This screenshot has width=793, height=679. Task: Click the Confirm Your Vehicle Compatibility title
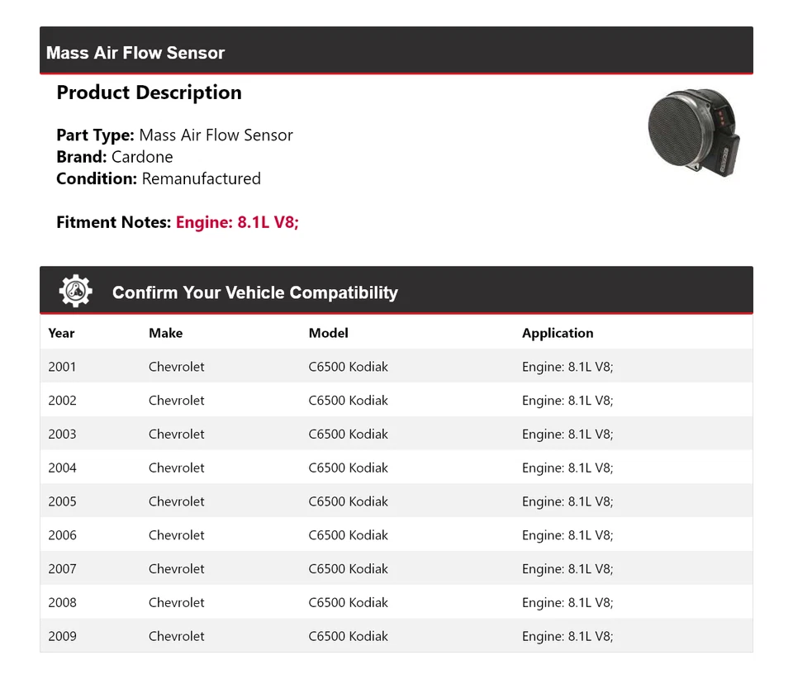pos(254,292)
